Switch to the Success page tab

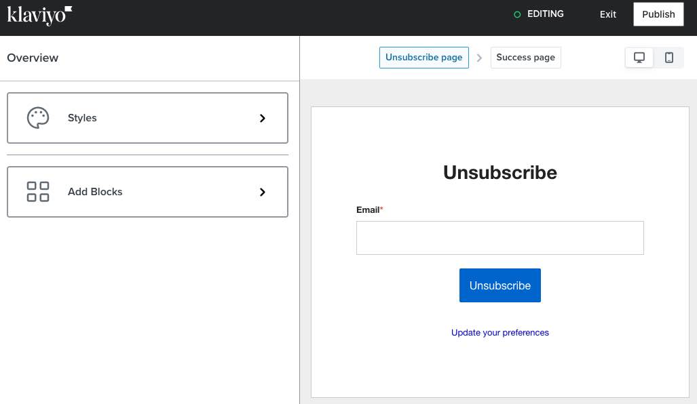[x=525, y=58]
